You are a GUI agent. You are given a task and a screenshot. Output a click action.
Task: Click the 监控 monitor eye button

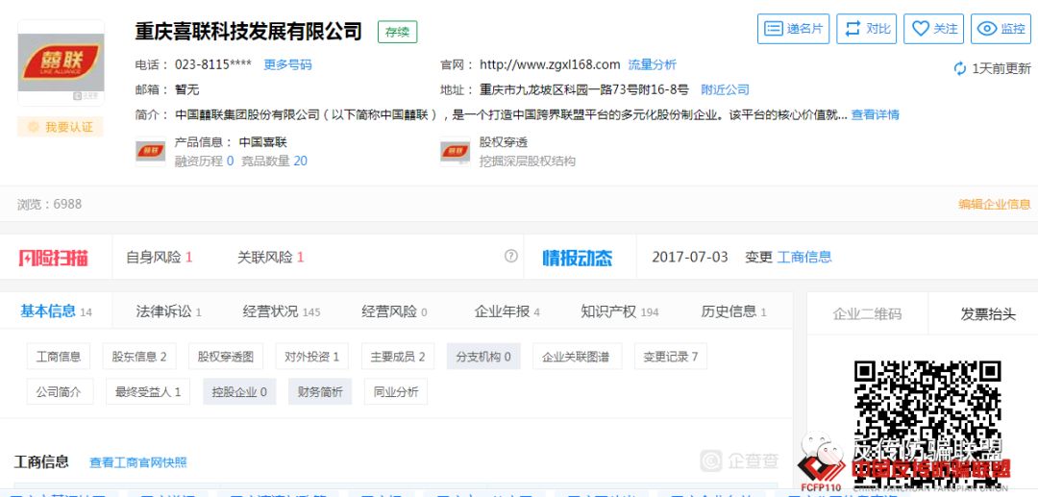pyautogui.click(x=1001, y=29)
